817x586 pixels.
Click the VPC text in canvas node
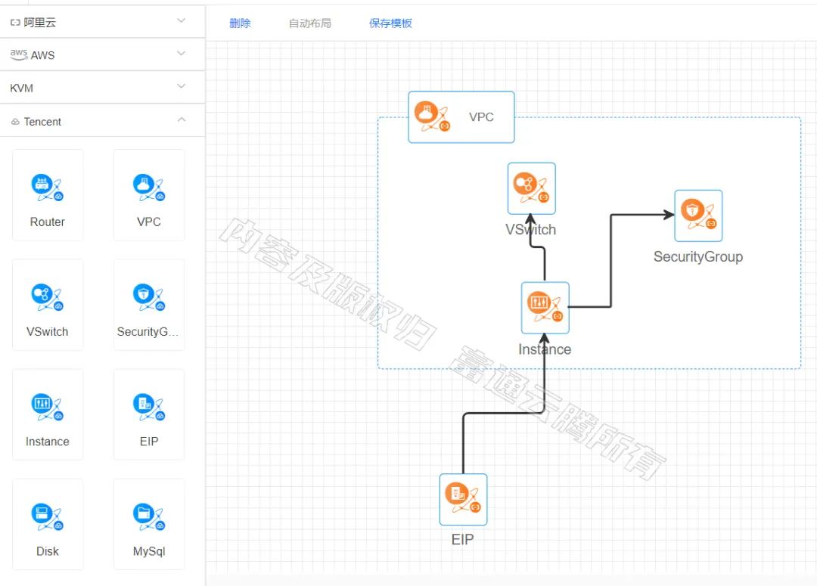[481, 116]
